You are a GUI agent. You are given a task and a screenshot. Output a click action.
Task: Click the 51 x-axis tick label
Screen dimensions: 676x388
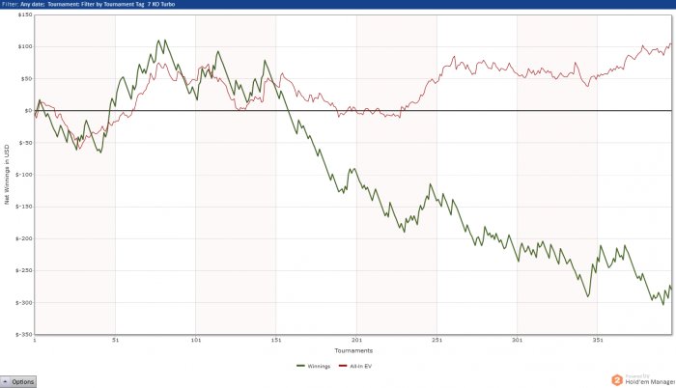115,340
